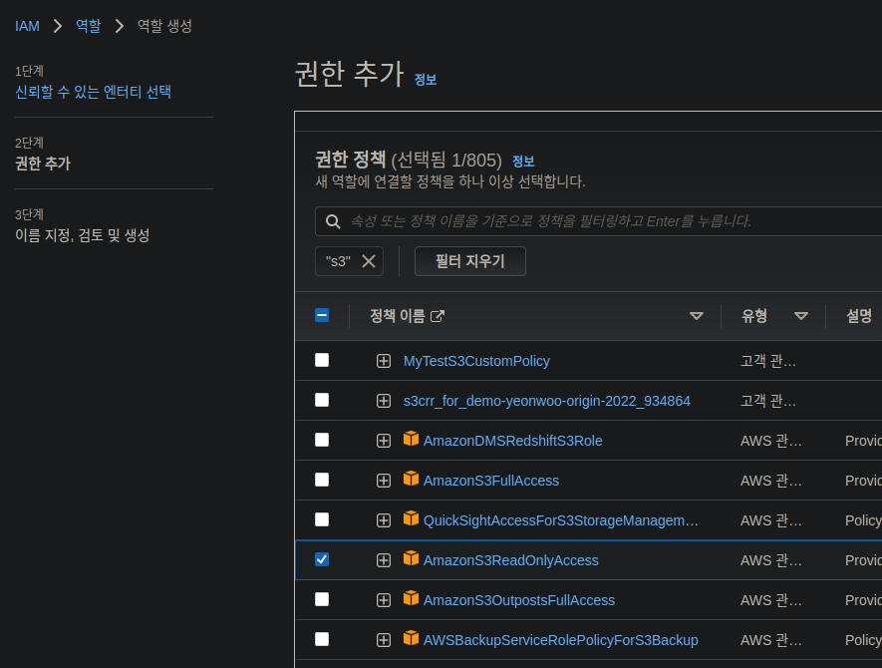The image size is (882, 668).
Task: Tick the AmazonS3FullAccess checkbox
Action: click(x=322, y=480)
